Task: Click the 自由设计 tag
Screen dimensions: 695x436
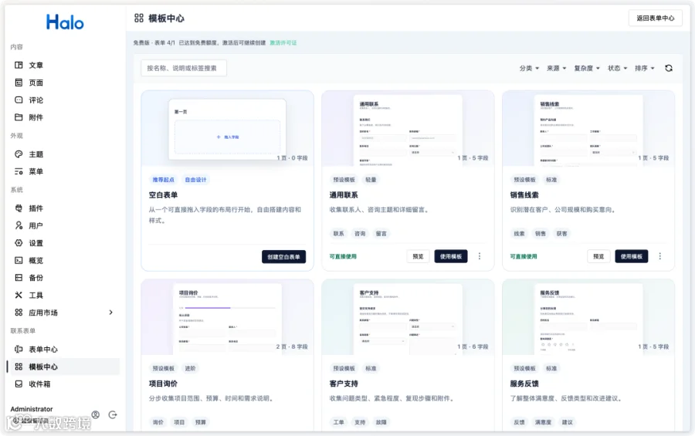Action: tap(195, 180)
